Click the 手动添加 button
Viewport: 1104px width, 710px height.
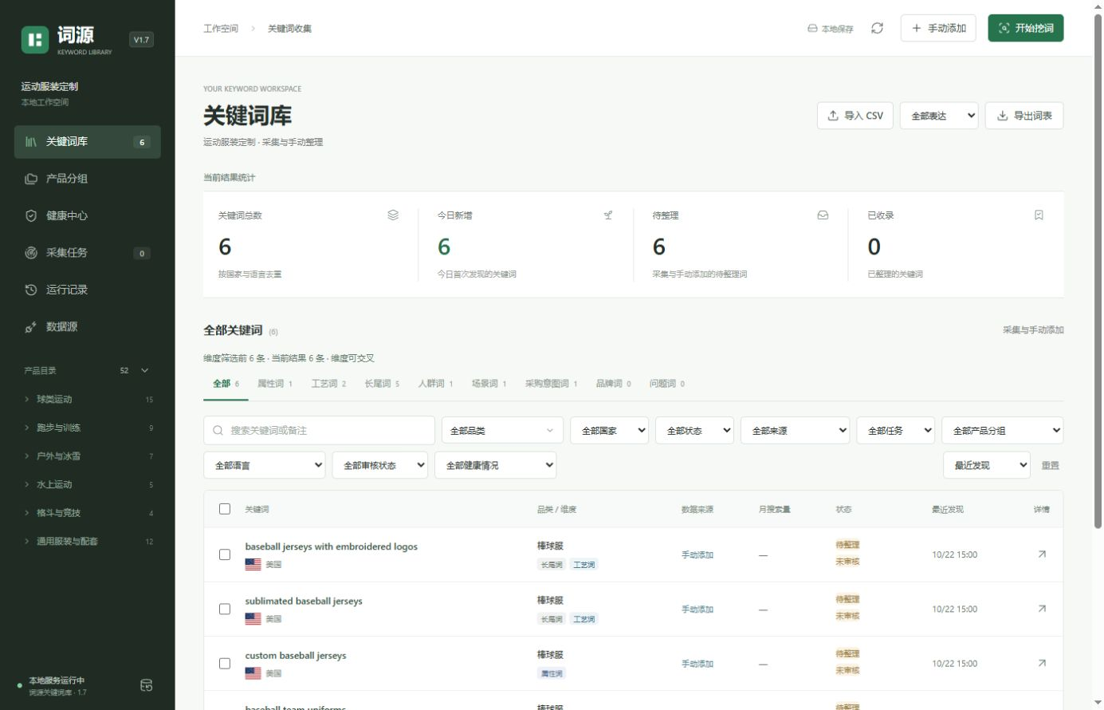tap(938, 28)
